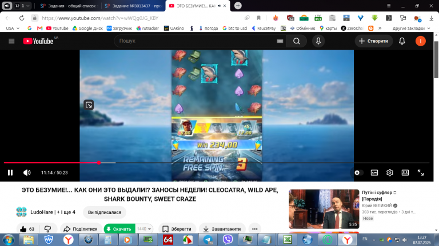Toggle subtitles in the player
The width and height of the screenshot is (439, 246).
(x=374, y=173)
